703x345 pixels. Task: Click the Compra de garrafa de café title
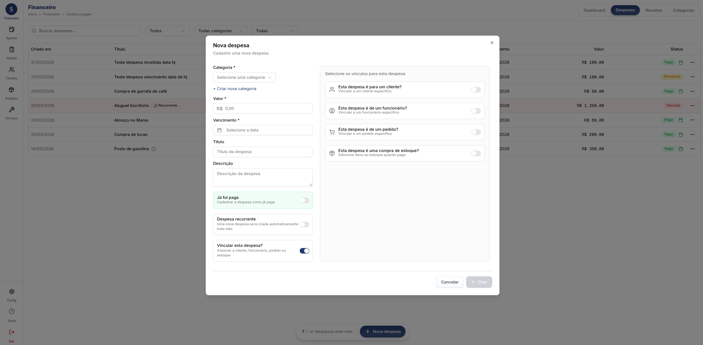[x=141, y=91]
